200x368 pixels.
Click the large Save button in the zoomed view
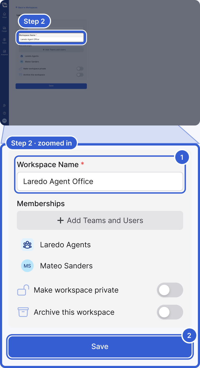click(x=100, y=346)
